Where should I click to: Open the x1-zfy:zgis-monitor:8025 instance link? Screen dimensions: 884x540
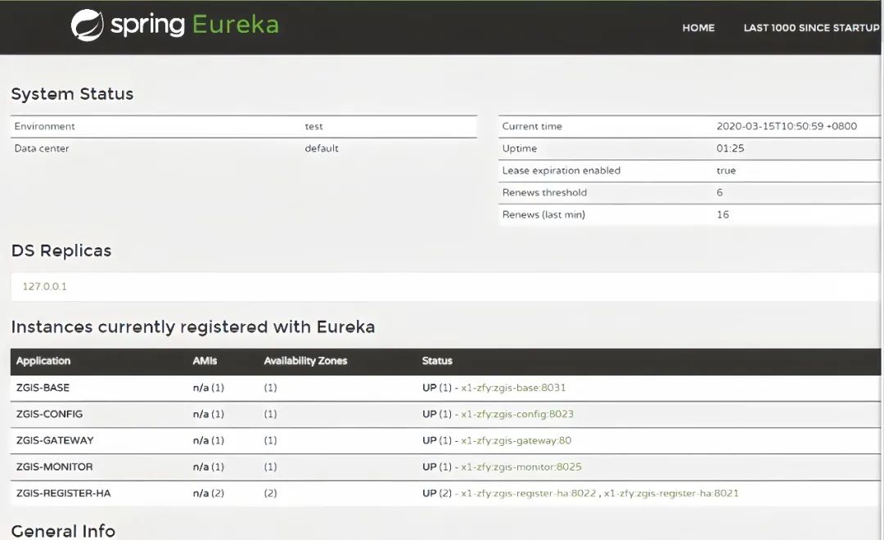[x=521, y=467]
